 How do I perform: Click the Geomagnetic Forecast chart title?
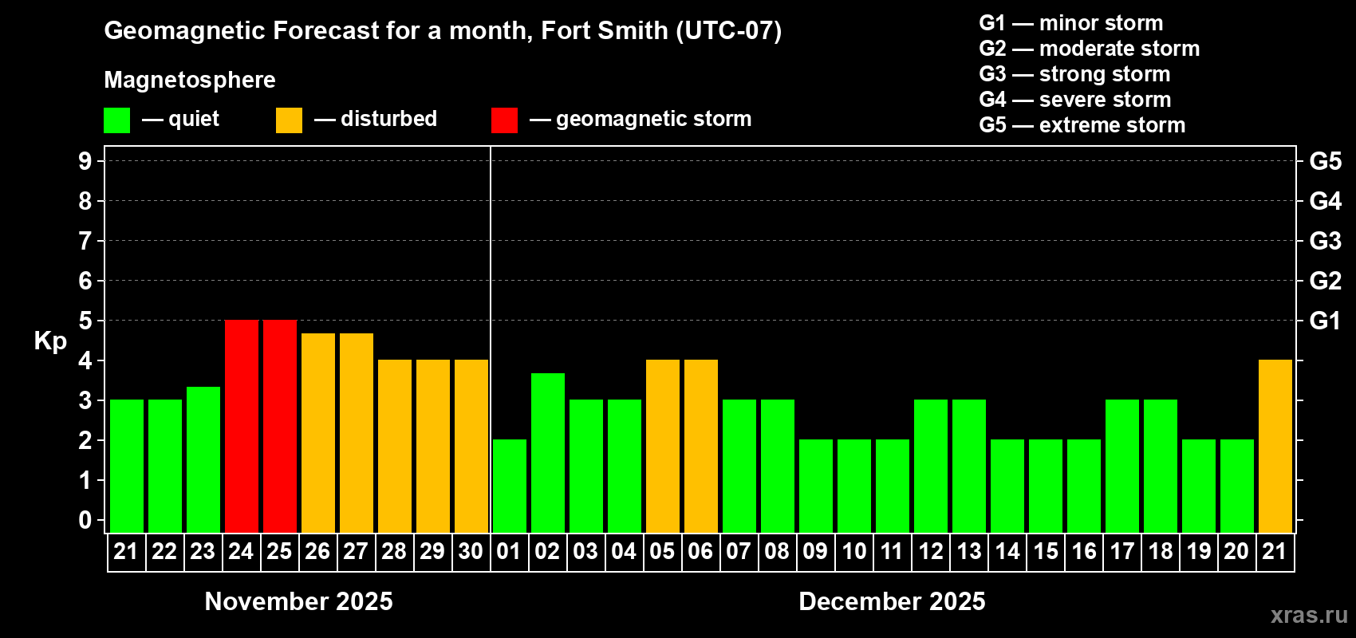(x=443, y=30)
